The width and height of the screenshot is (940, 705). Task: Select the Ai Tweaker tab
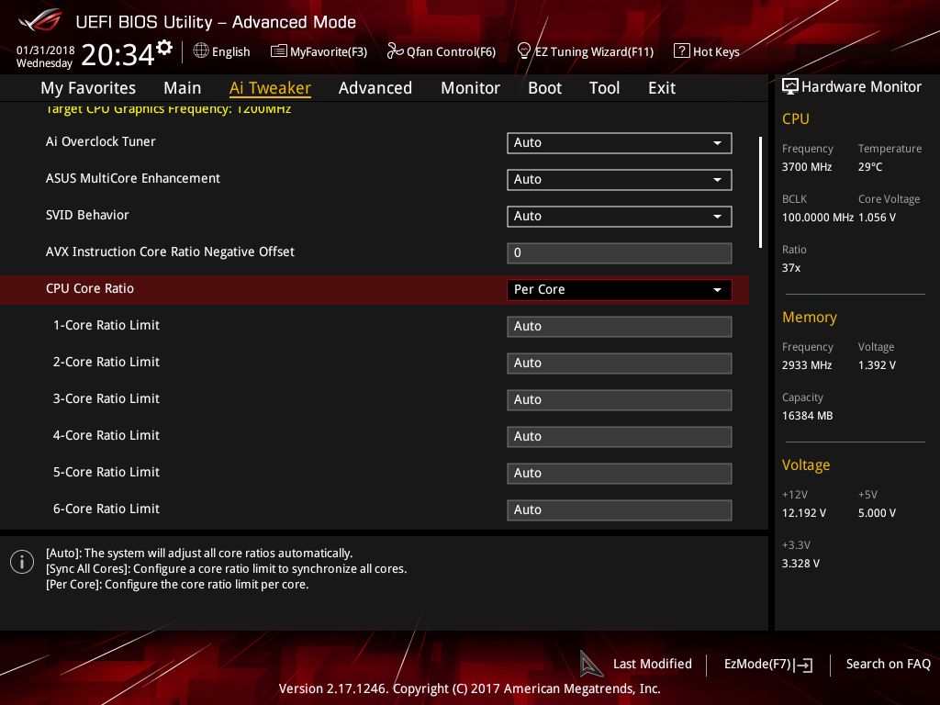[x=270, y=88]
